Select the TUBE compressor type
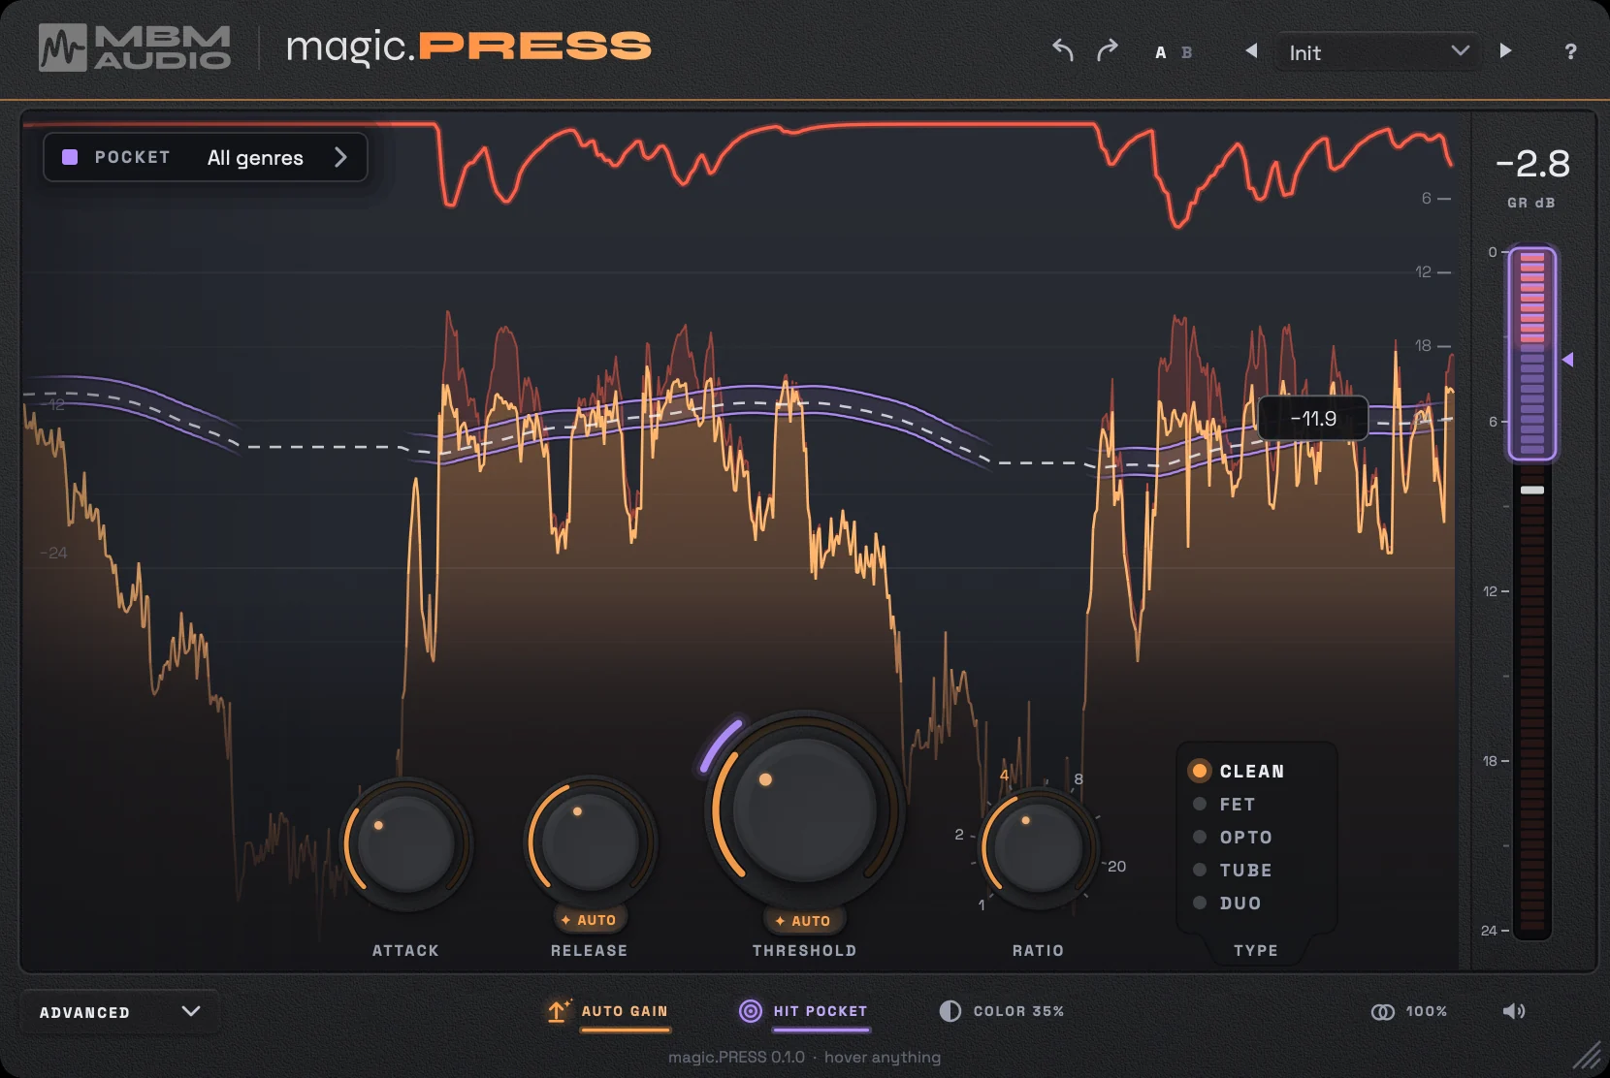Viewport: 1610px width, 1078px height. click(x=1233, y=871)
